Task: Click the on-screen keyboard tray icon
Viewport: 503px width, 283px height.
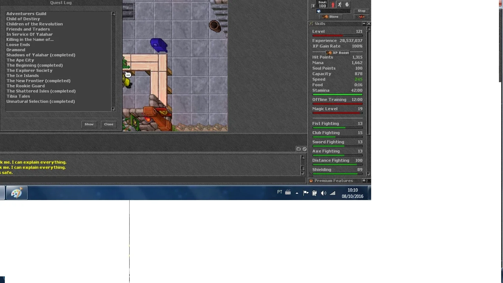Action: 288,192
